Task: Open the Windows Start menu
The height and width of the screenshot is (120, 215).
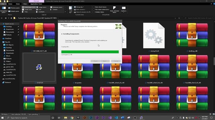Action: pos(2,118)
